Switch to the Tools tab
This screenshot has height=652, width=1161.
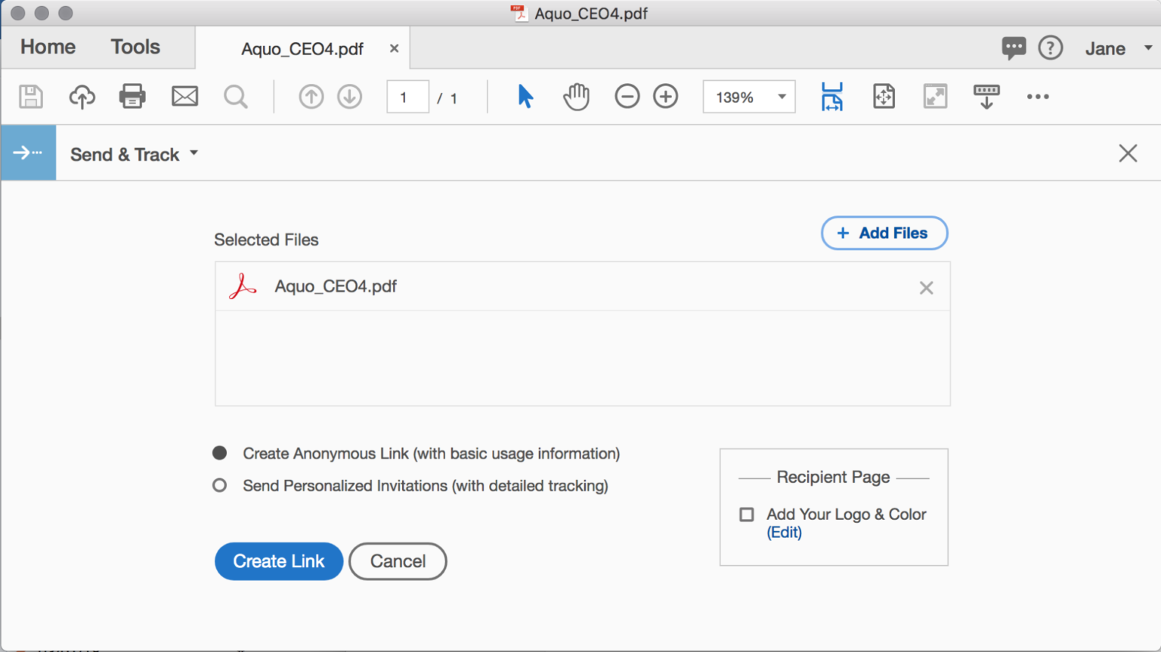135,47
